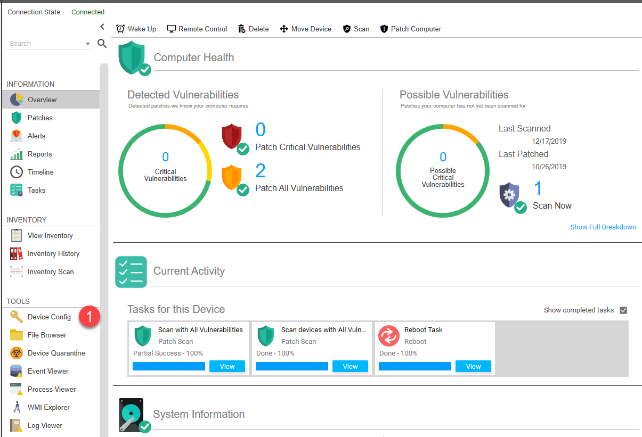Click the Device Config key icon
The width and height of the screenshot is (642, 437).
pos(17,317)
